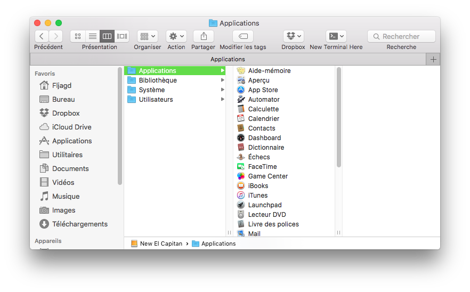Image resolution: width=470 pixels, height=292 pixels.
Task: Select the Applications tab
Action: point(228,59)
